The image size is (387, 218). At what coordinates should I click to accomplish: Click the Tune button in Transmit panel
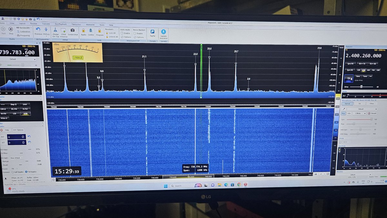click(365, 76)
